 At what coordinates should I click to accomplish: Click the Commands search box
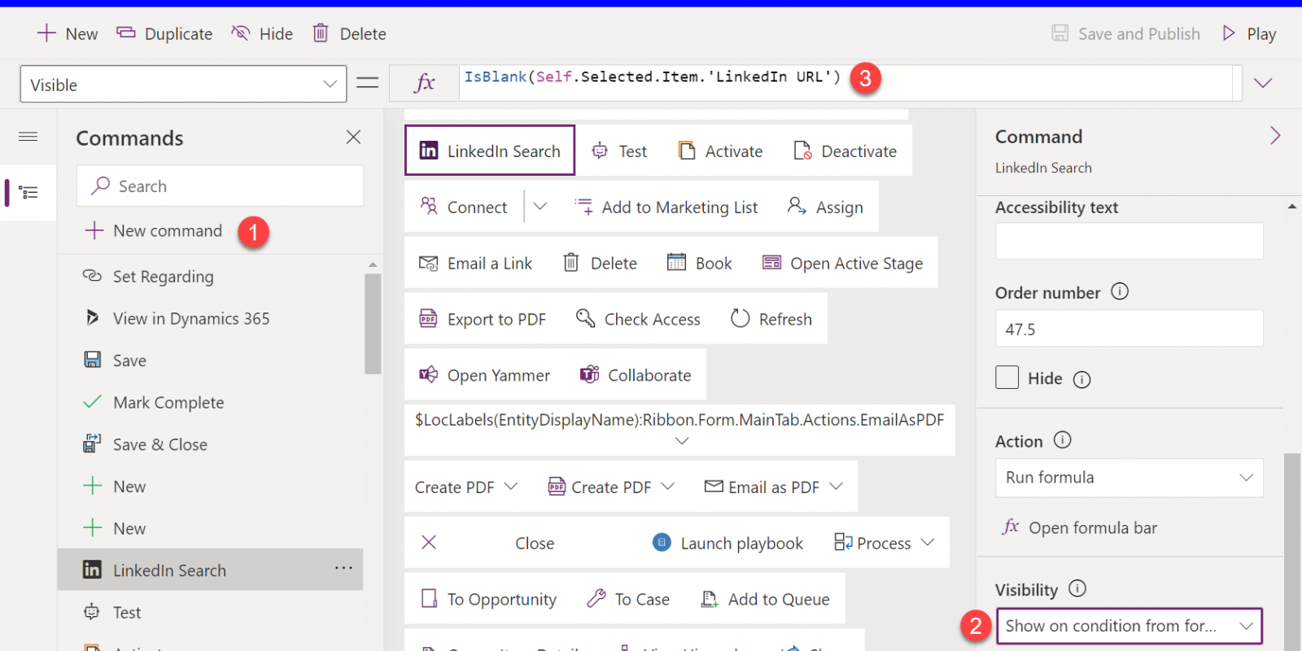(220, 186)
